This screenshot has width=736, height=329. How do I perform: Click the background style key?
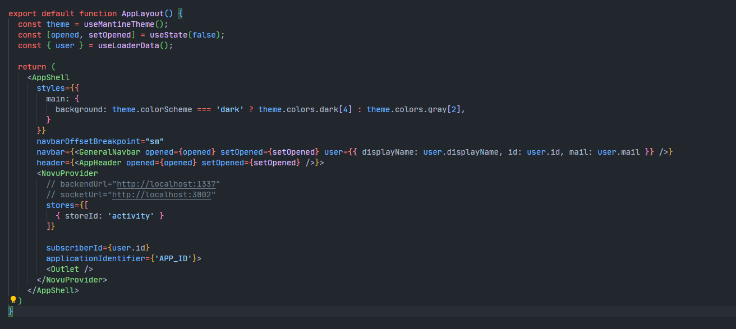pyautogui.click(x=81, y=109)
